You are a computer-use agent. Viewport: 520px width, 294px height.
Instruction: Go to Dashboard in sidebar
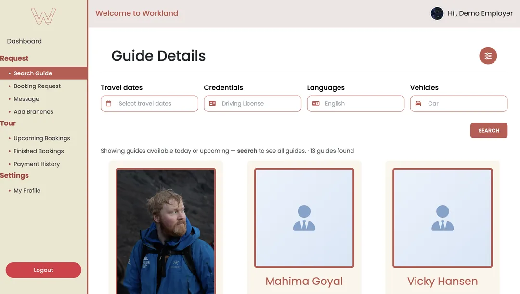(25, 41)
